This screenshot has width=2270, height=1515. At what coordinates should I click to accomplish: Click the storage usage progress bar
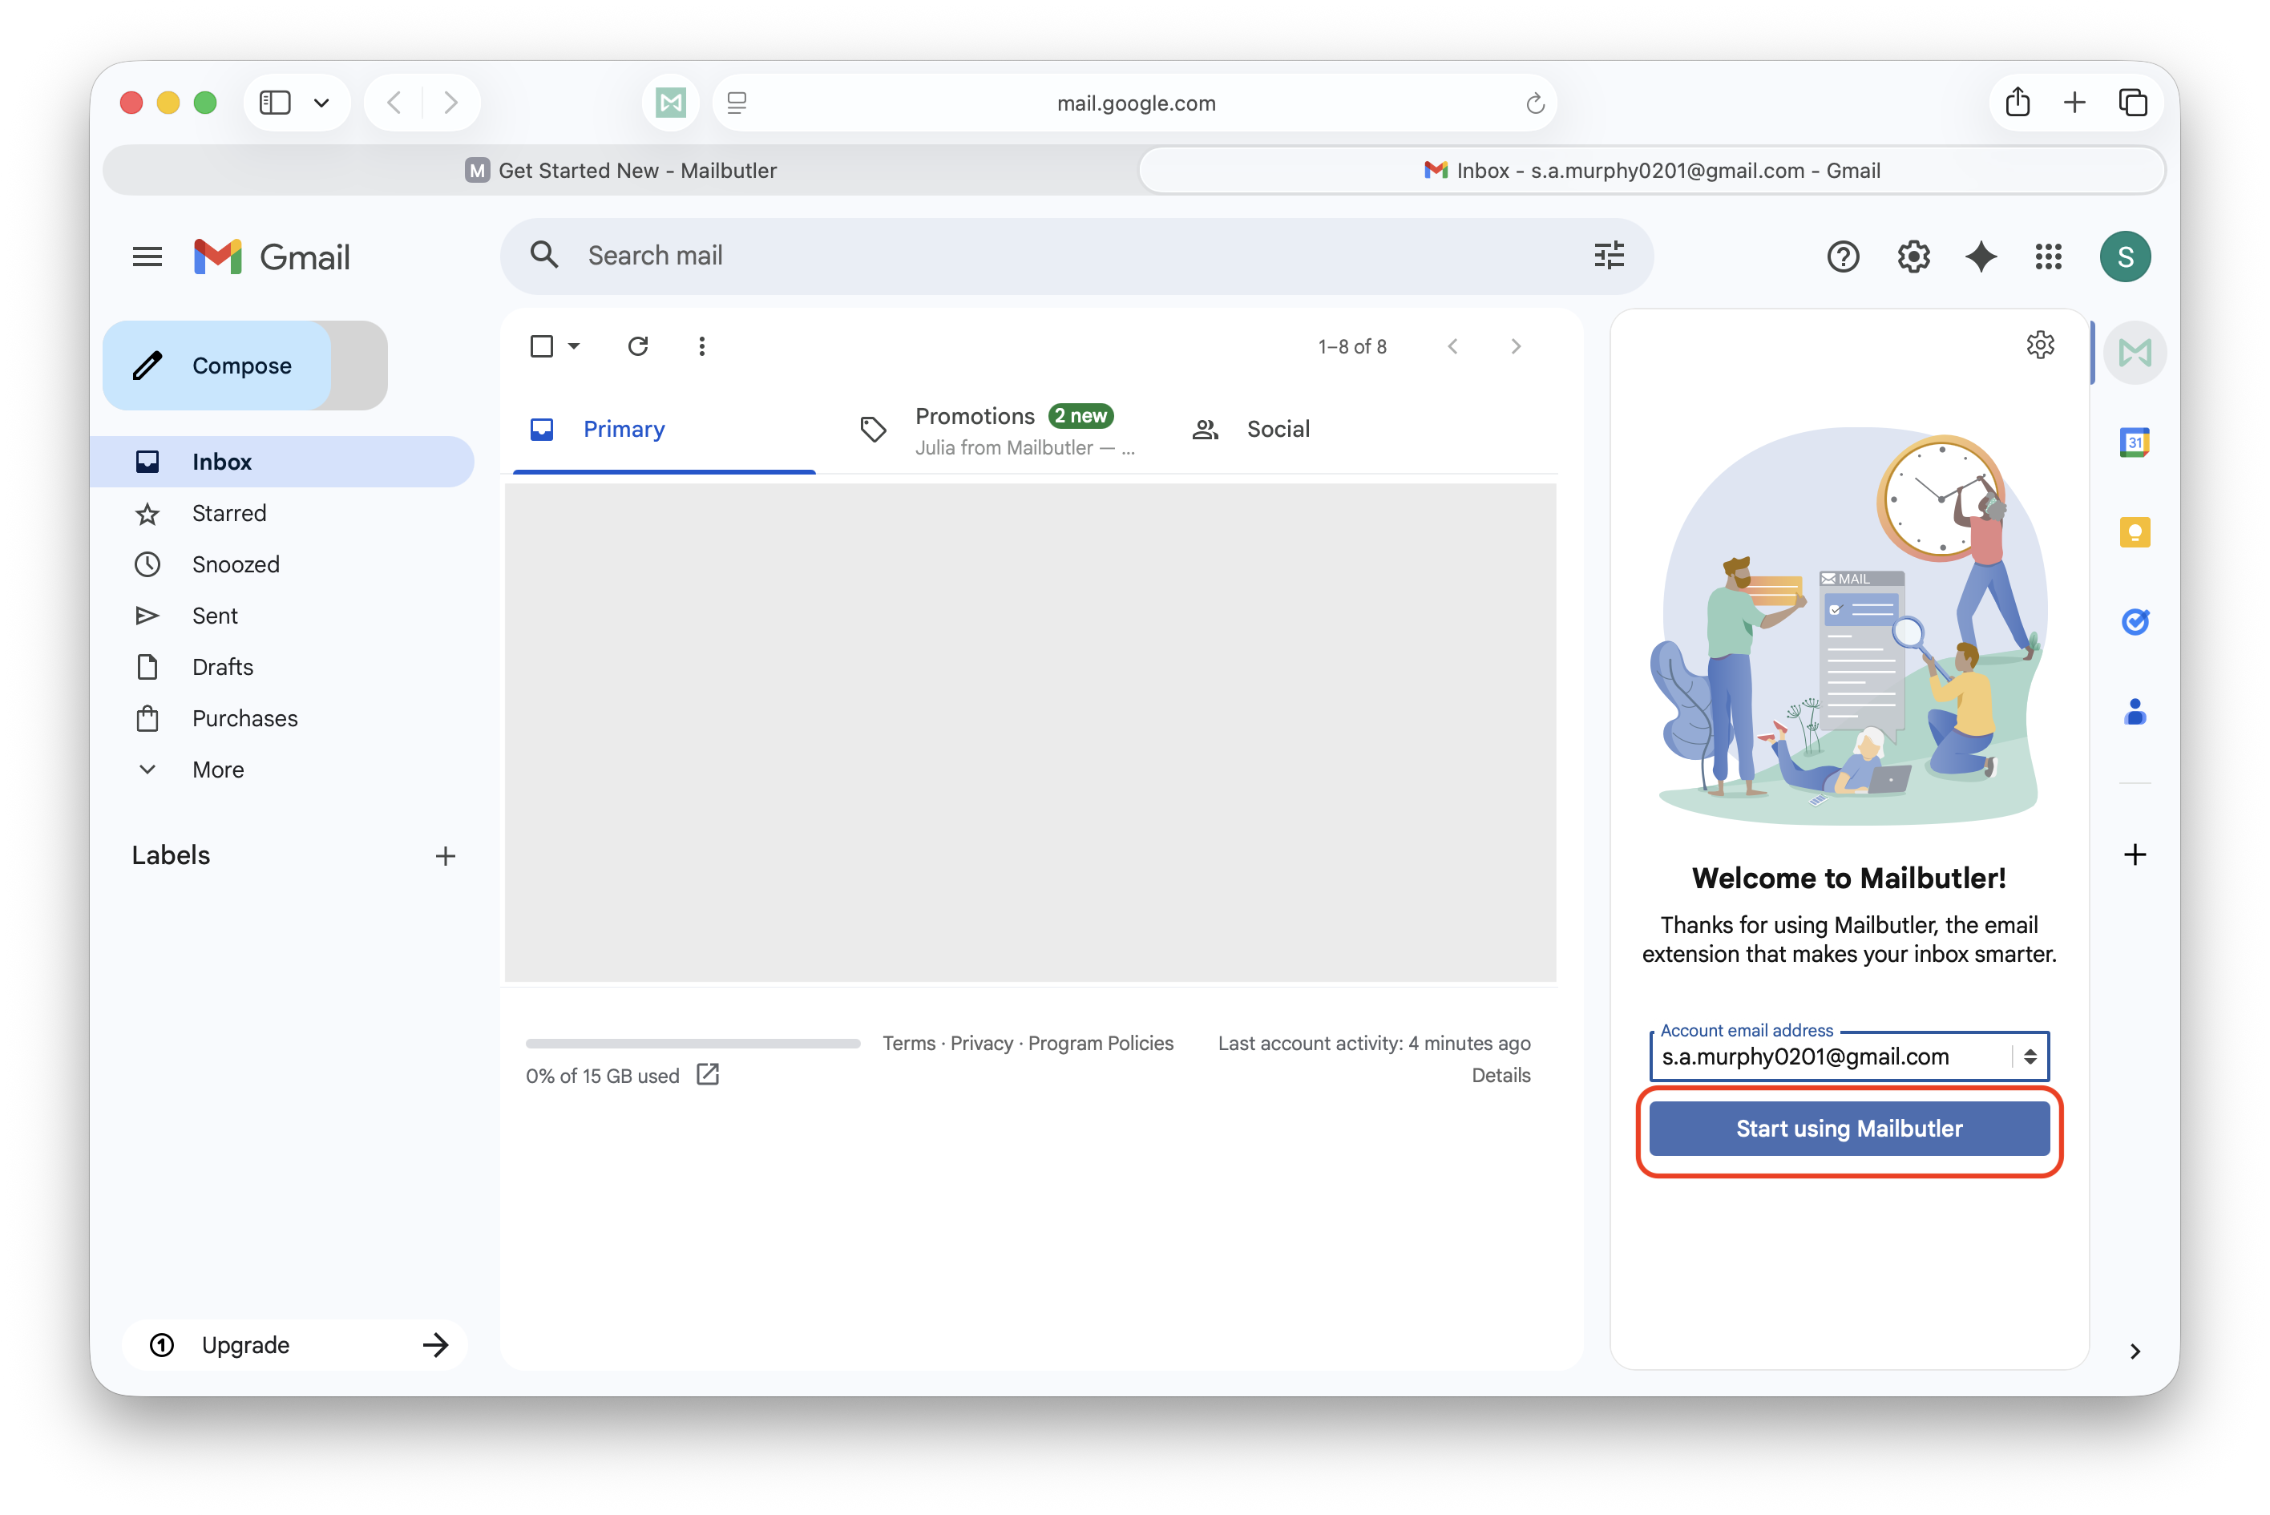[693, 1044]
